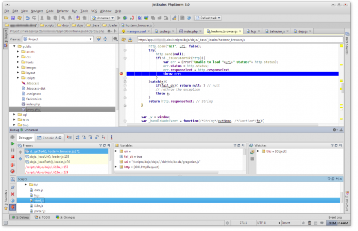The image size is (358, 231).
Task: Open the Default task dropdown
Action: coord(208,18)
